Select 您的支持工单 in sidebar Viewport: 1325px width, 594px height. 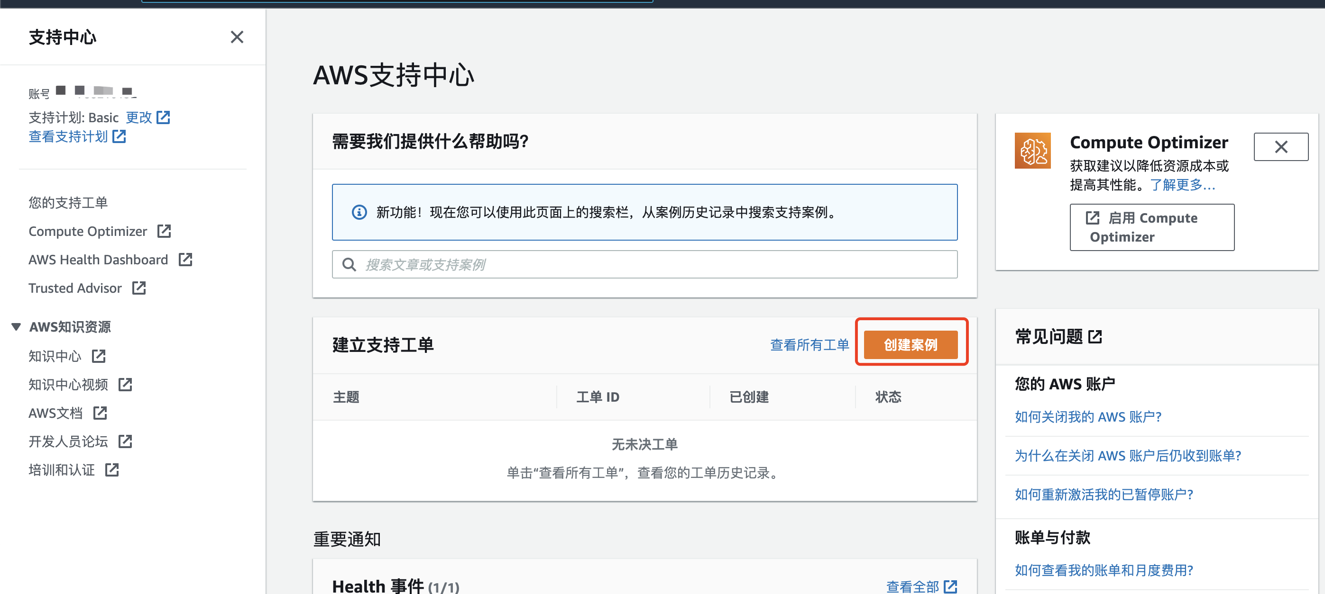[x=68, y=202]
